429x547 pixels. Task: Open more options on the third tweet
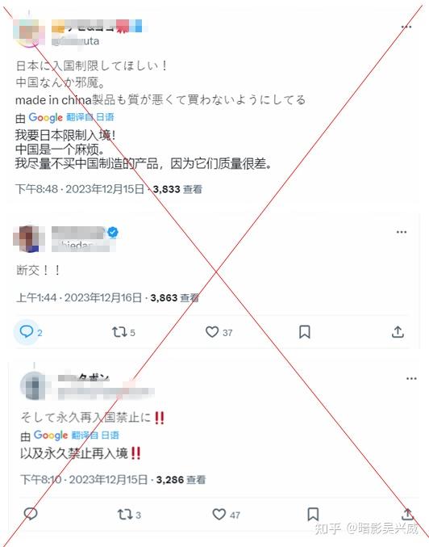pyautogui.click(x=411, y=378)
